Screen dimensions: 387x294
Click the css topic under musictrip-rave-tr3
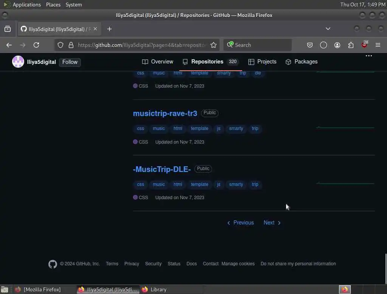[141, 128]
